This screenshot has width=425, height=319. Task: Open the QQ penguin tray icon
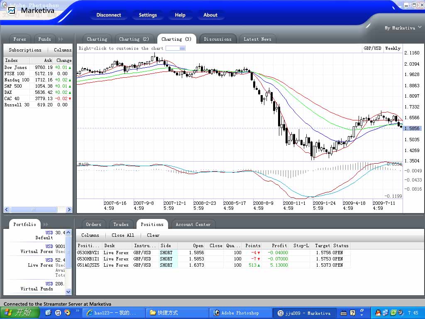(378, 313)
